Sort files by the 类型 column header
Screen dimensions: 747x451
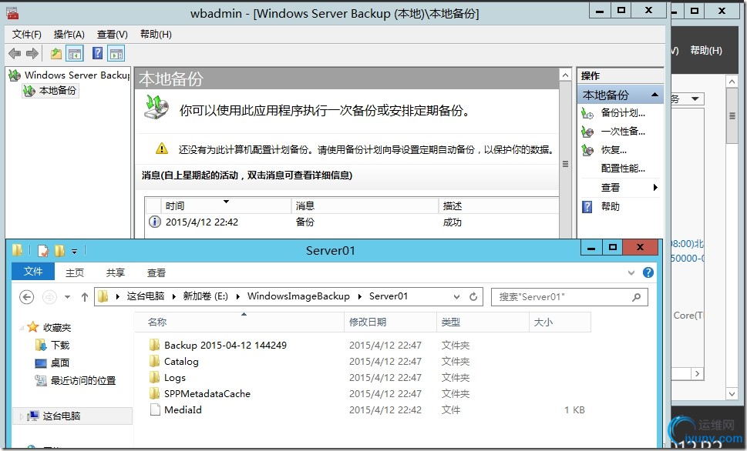(483, 322)
